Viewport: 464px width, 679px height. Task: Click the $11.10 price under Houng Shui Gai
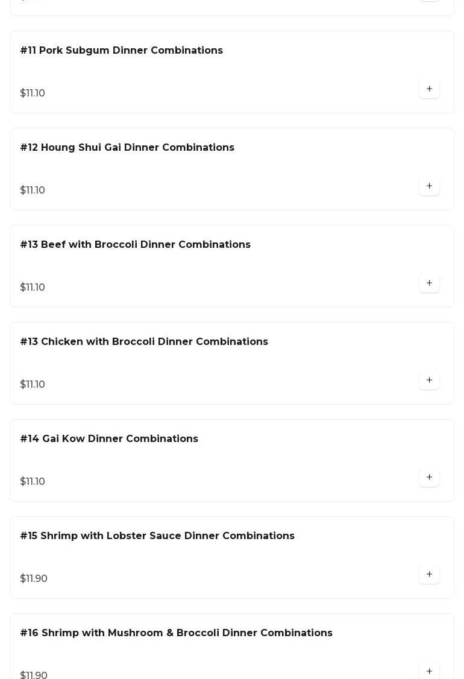pos(33,191)
